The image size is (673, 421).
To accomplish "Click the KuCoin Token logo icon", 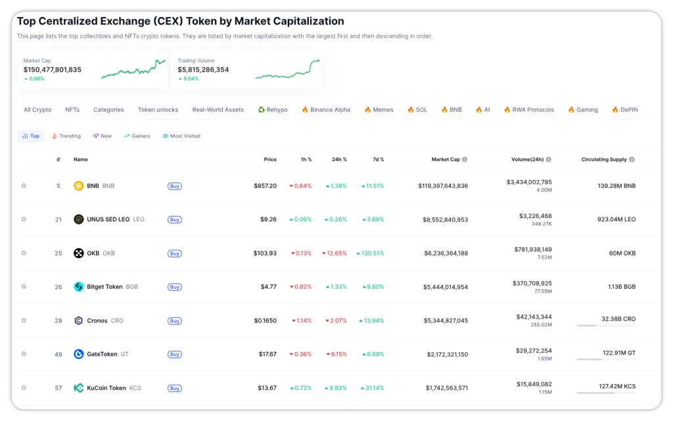I will [x=78, y=388].
